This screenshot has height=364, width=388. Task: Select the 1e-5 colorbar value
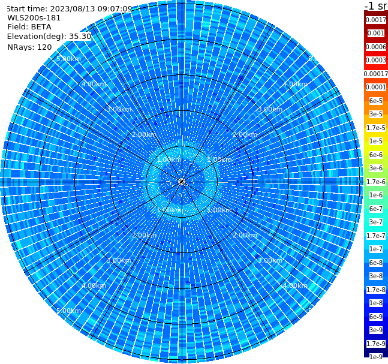point(376,141)
